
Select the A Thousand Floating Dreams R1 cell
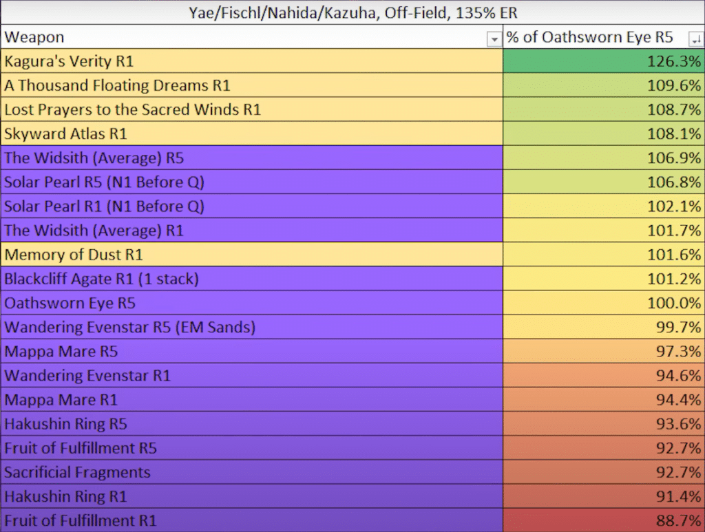pyautogui.click(x=252, y=85)
